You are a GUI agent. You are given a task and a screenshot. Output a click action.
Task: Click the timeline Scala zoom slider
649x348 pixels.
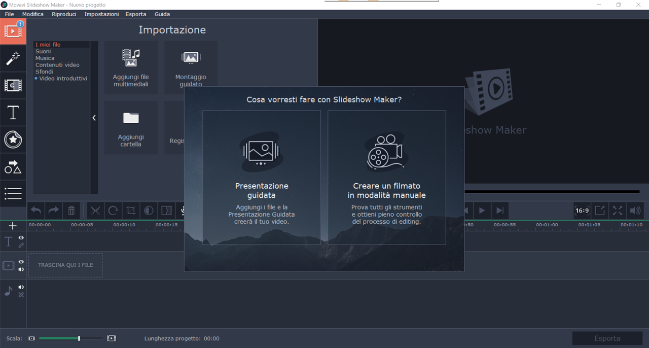(x=71, y=338)
